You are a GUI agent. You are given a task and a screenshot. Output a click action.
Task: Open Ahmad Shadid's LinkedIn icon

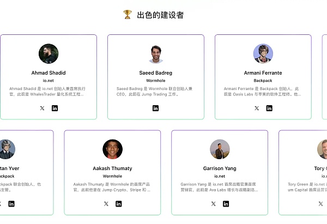pyautogui.click(x=55, y=108)
